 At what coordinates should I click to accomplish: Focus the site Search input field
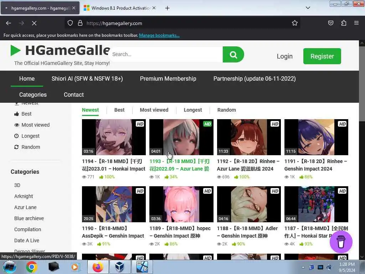(x=166, y=55)
